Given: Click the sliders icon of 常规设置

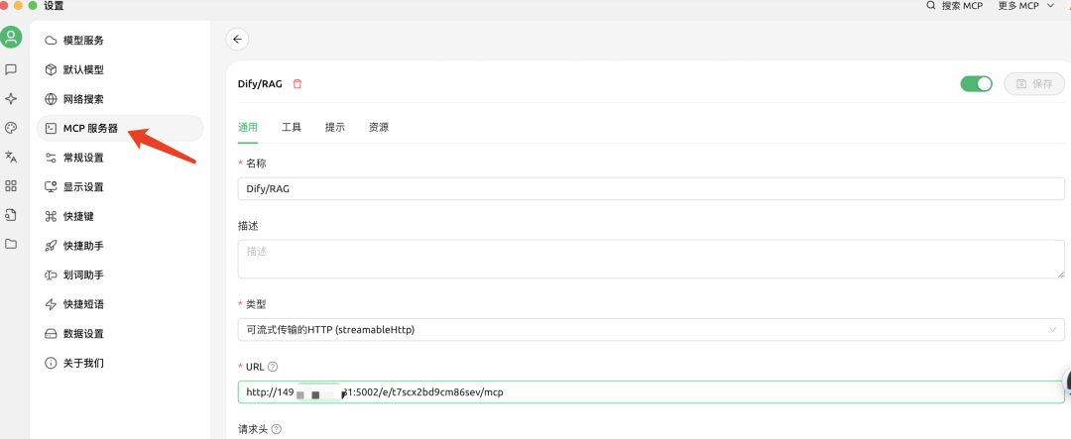Looking at the screenshot, I should [51, 158].
